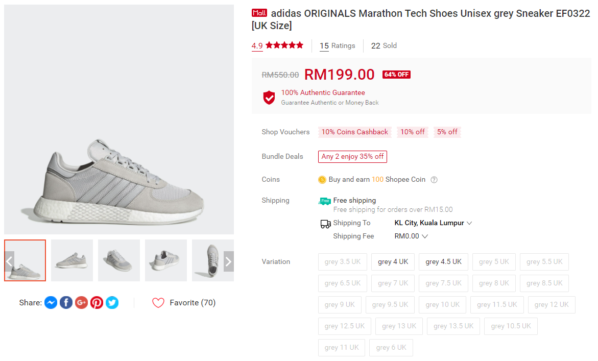
Task: Select the grey 4 UK variation
Action: [393, 262]
